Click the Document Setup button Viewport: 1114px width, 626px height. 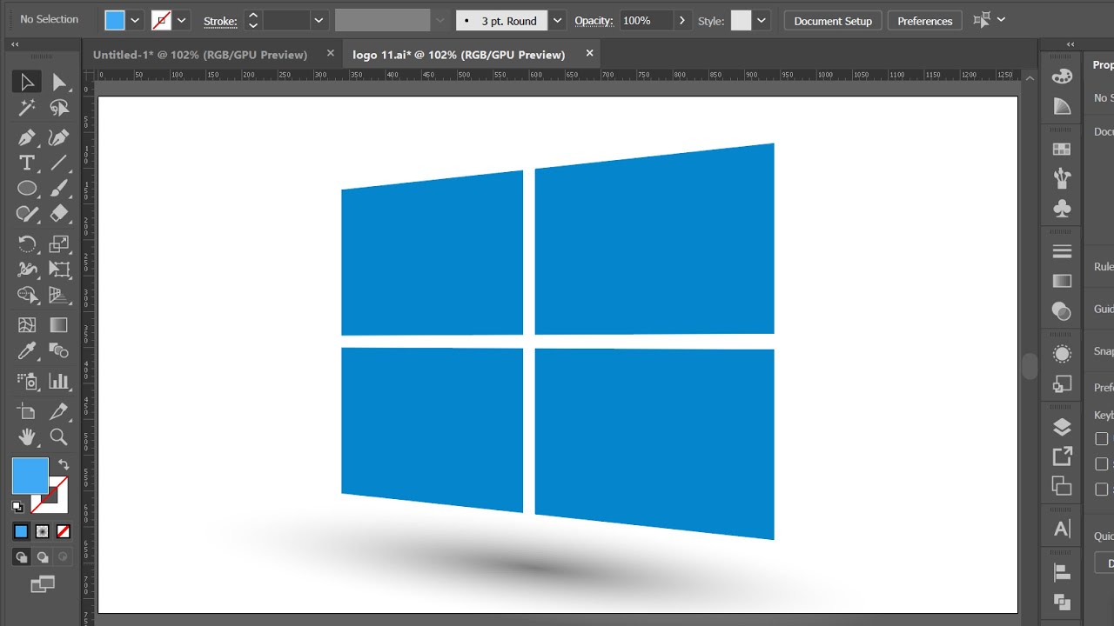(x=833, y=21)
